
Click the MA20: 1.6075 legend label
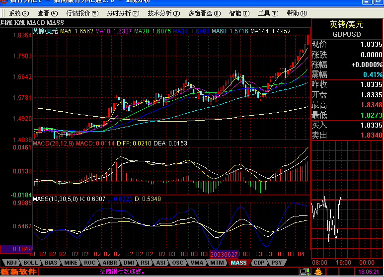153,31
